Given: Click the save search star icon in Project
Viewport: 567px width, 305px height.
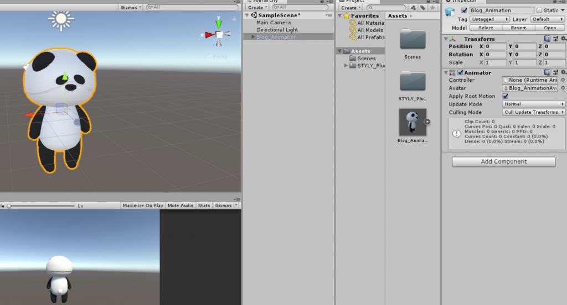Looking at the screenshot, I should coord(432,8).
